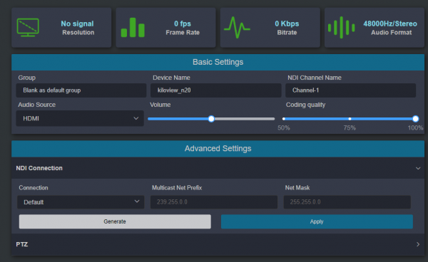Set Coding quality to the 50% mark
This screenshot has width=428, height=262.
point(284,119)
